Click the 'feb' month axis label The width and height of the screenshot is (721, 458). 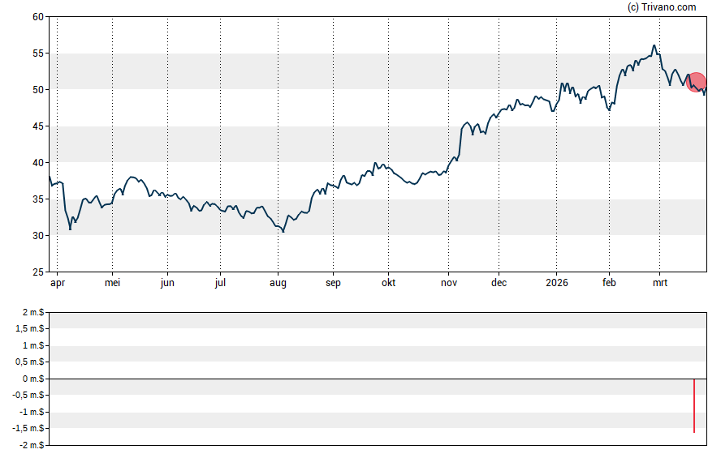point(609,283)
